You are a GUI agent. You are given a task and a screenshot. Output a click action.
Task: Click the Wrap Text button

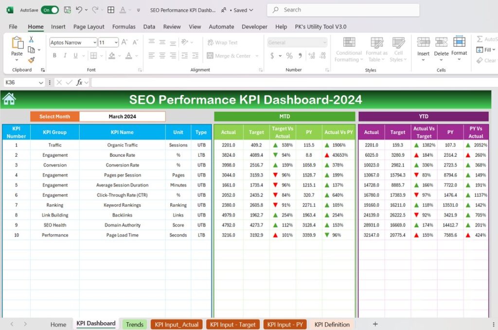click(x=222, y=43)
